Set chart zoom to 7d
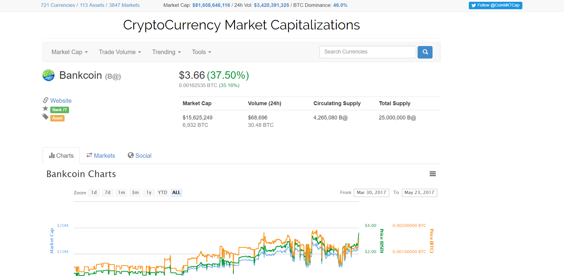564x276 pixels. click(x=108, y=193)
